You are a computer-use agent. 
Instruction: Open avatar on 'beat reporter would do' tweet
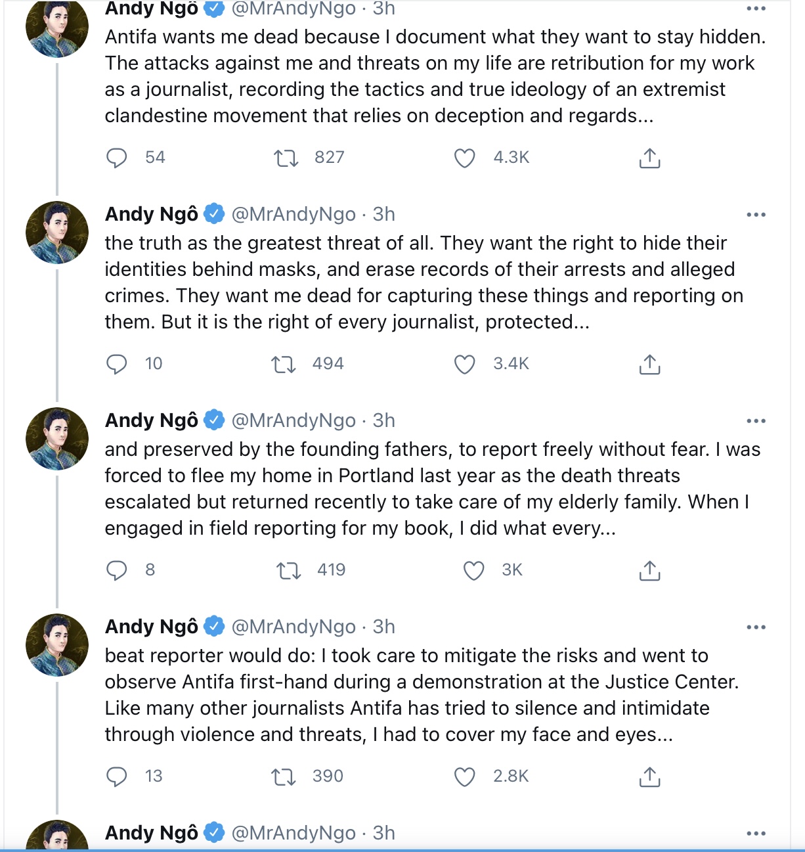point(57,645)
